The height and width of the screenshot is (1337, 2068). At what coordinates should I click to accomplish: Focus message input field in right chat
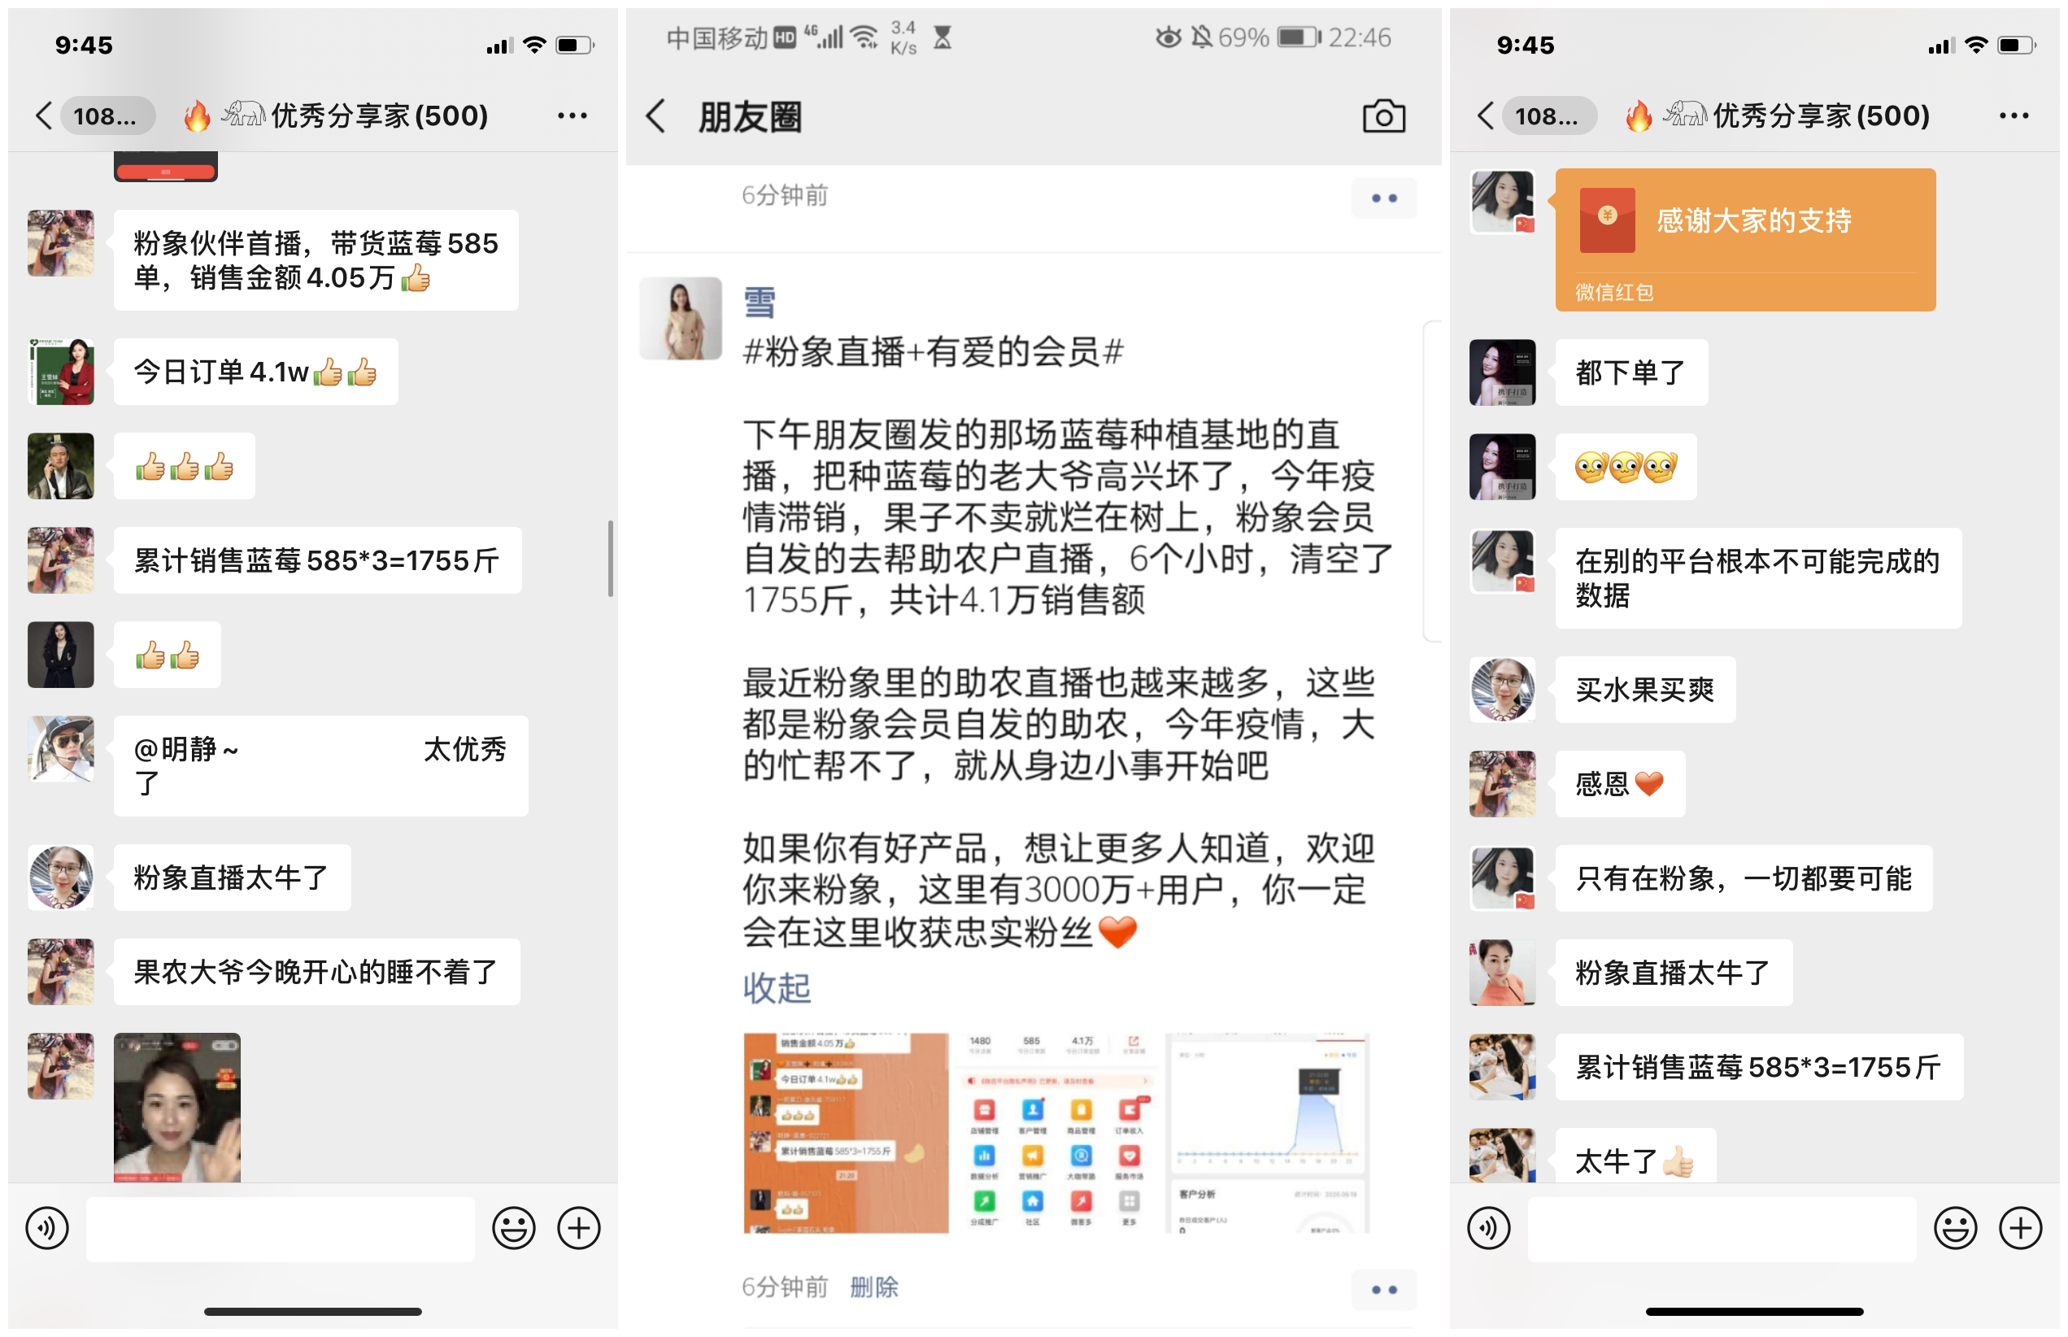point(1722,1229)
